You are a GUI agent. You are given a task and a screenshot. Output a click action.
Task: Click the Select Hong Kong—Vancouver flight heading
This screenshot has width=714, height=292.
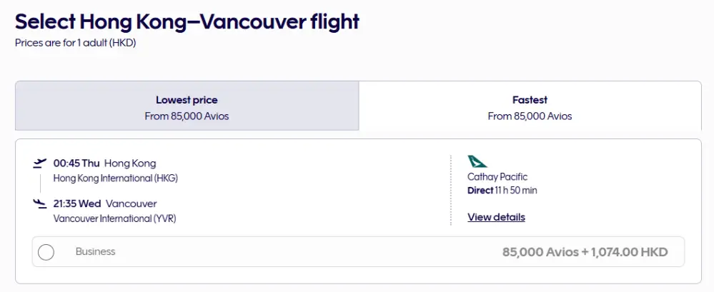[187, 21]
